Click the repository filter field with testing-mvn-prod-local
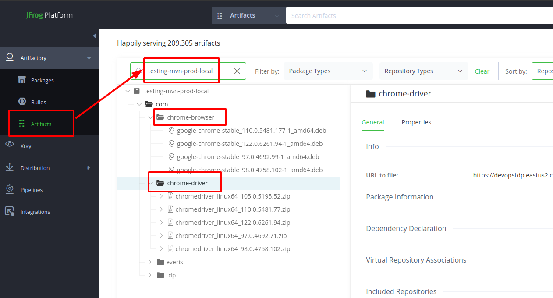 (188, 71)
